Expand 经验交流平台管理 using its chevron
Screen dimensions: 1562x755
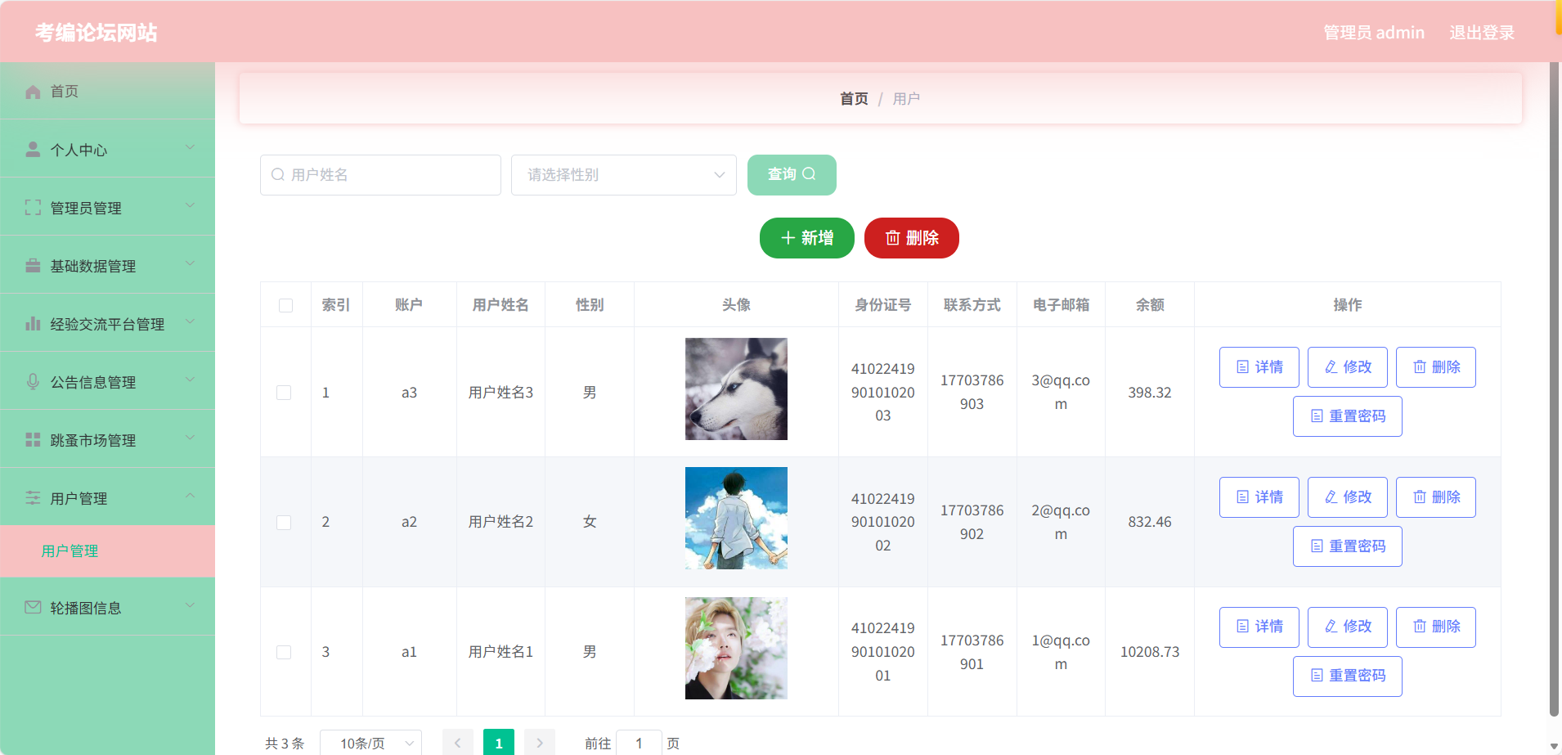pyautogui.click(x=190, y=321)
